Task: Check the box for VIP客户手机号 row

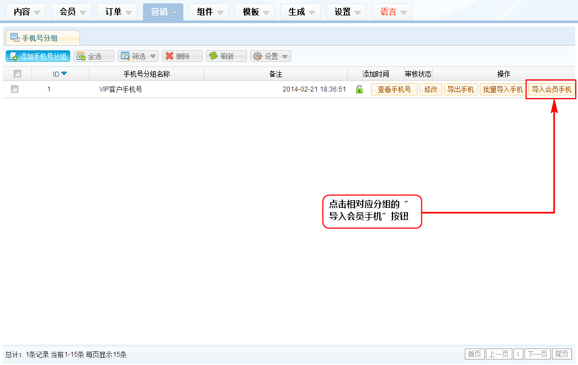Action: click(x=15, y=89)
